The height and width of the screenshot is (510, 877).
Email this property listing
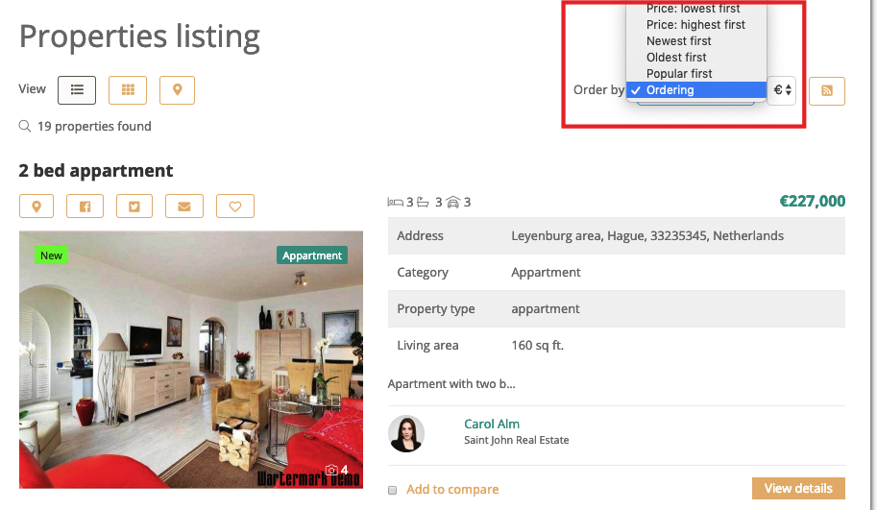[184, 206]
